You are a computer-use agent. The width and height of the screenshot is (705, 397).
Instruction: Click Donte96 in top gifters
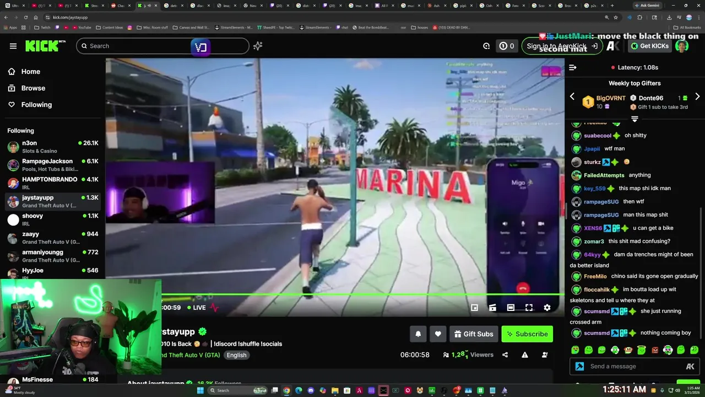click(x=650, y=98)
